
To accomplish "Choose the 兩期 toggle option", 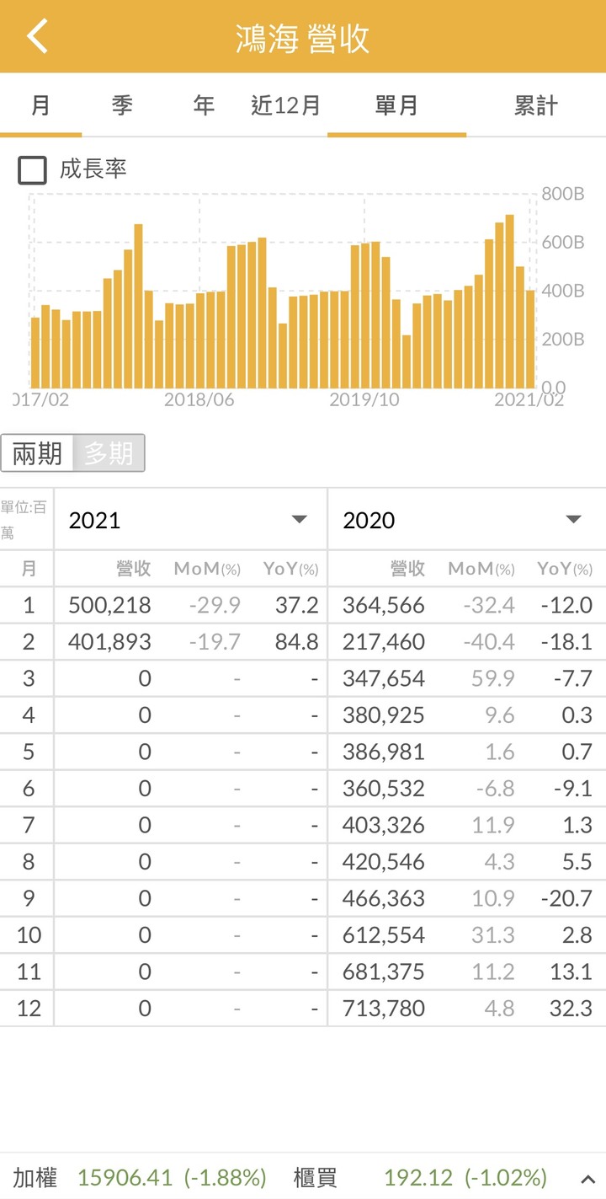I will point(37,453).
